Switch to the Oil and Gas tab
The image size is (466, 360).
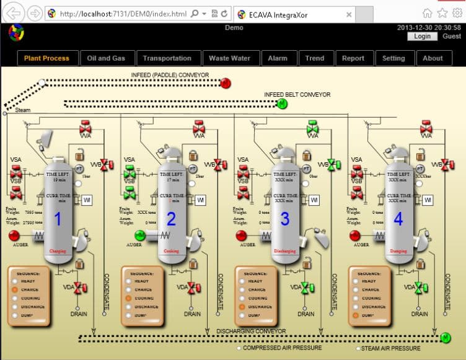pos(108,58)
